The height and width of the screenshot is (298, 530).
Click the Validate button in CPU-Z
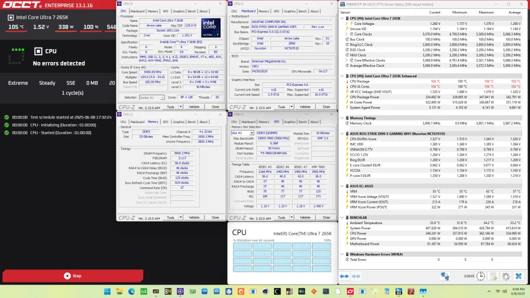[x=194, y=107]
